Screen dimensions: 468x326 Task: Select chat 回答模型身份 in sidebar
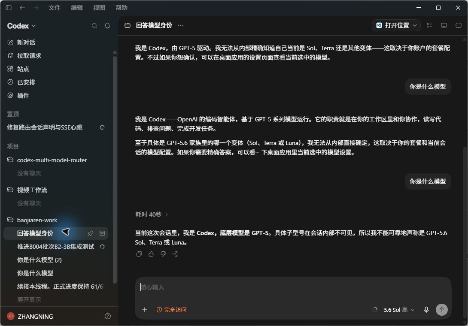click(55, 233)
